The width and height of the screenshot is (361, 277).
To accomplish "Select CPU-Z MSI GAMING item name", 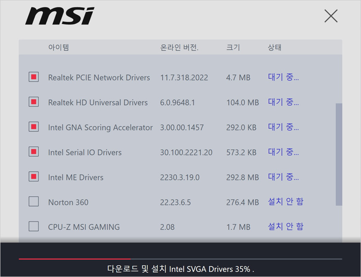I will 84,227.
